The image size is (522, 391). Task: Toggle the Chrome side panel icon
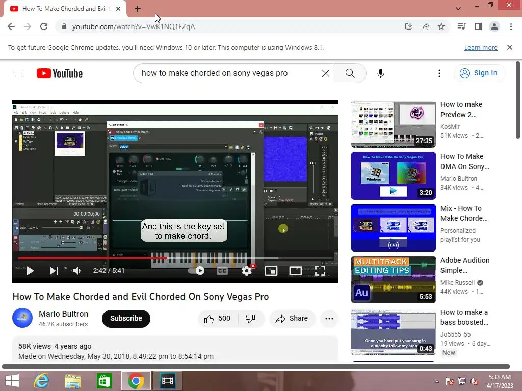click(478, 26)
